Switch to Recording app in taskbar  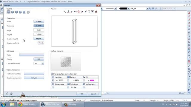point(73,104)
